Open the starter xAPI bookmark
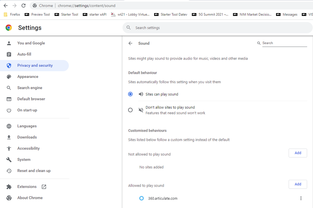Image resolution: width=313 pixels, height=208 pixels. pyautogui.click(x=95, y=14)
